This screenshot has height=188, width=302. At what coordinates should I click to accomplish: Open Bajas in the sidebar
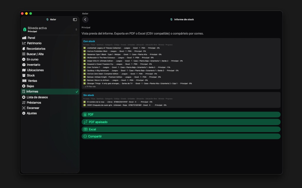[50, 86]
